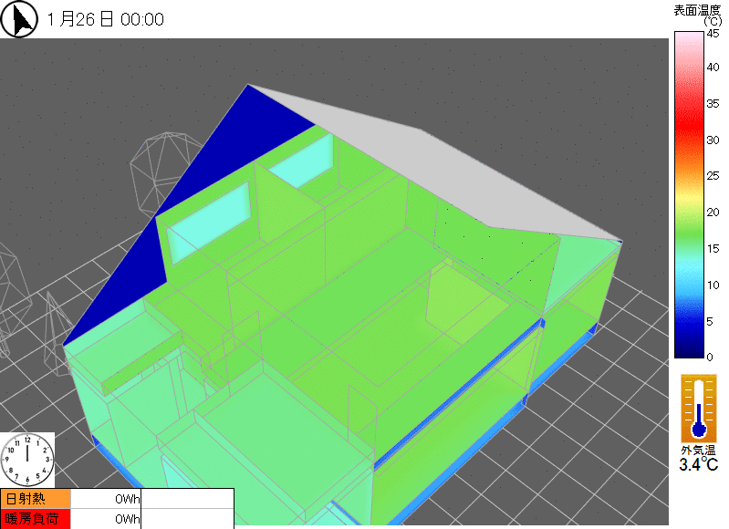Viewport: 729px width, 529px height.
Task: Click the 外気温 label
Action: pos(698,450)
